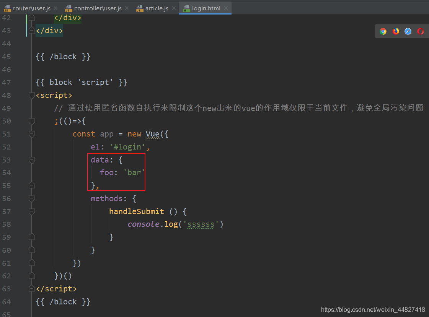Screen dimensions: 429x317
Task: Click the {{ /block }} on line 45
Action: point(63,57)
